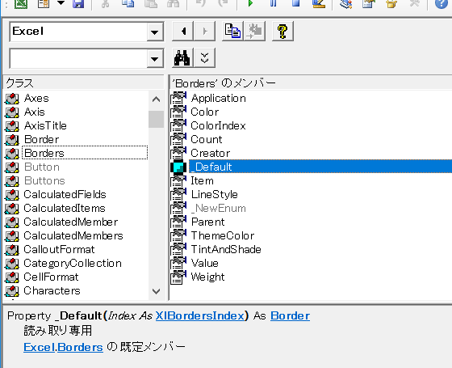
Task: Select the CalculatedMembers class
Action: (73, 235)
